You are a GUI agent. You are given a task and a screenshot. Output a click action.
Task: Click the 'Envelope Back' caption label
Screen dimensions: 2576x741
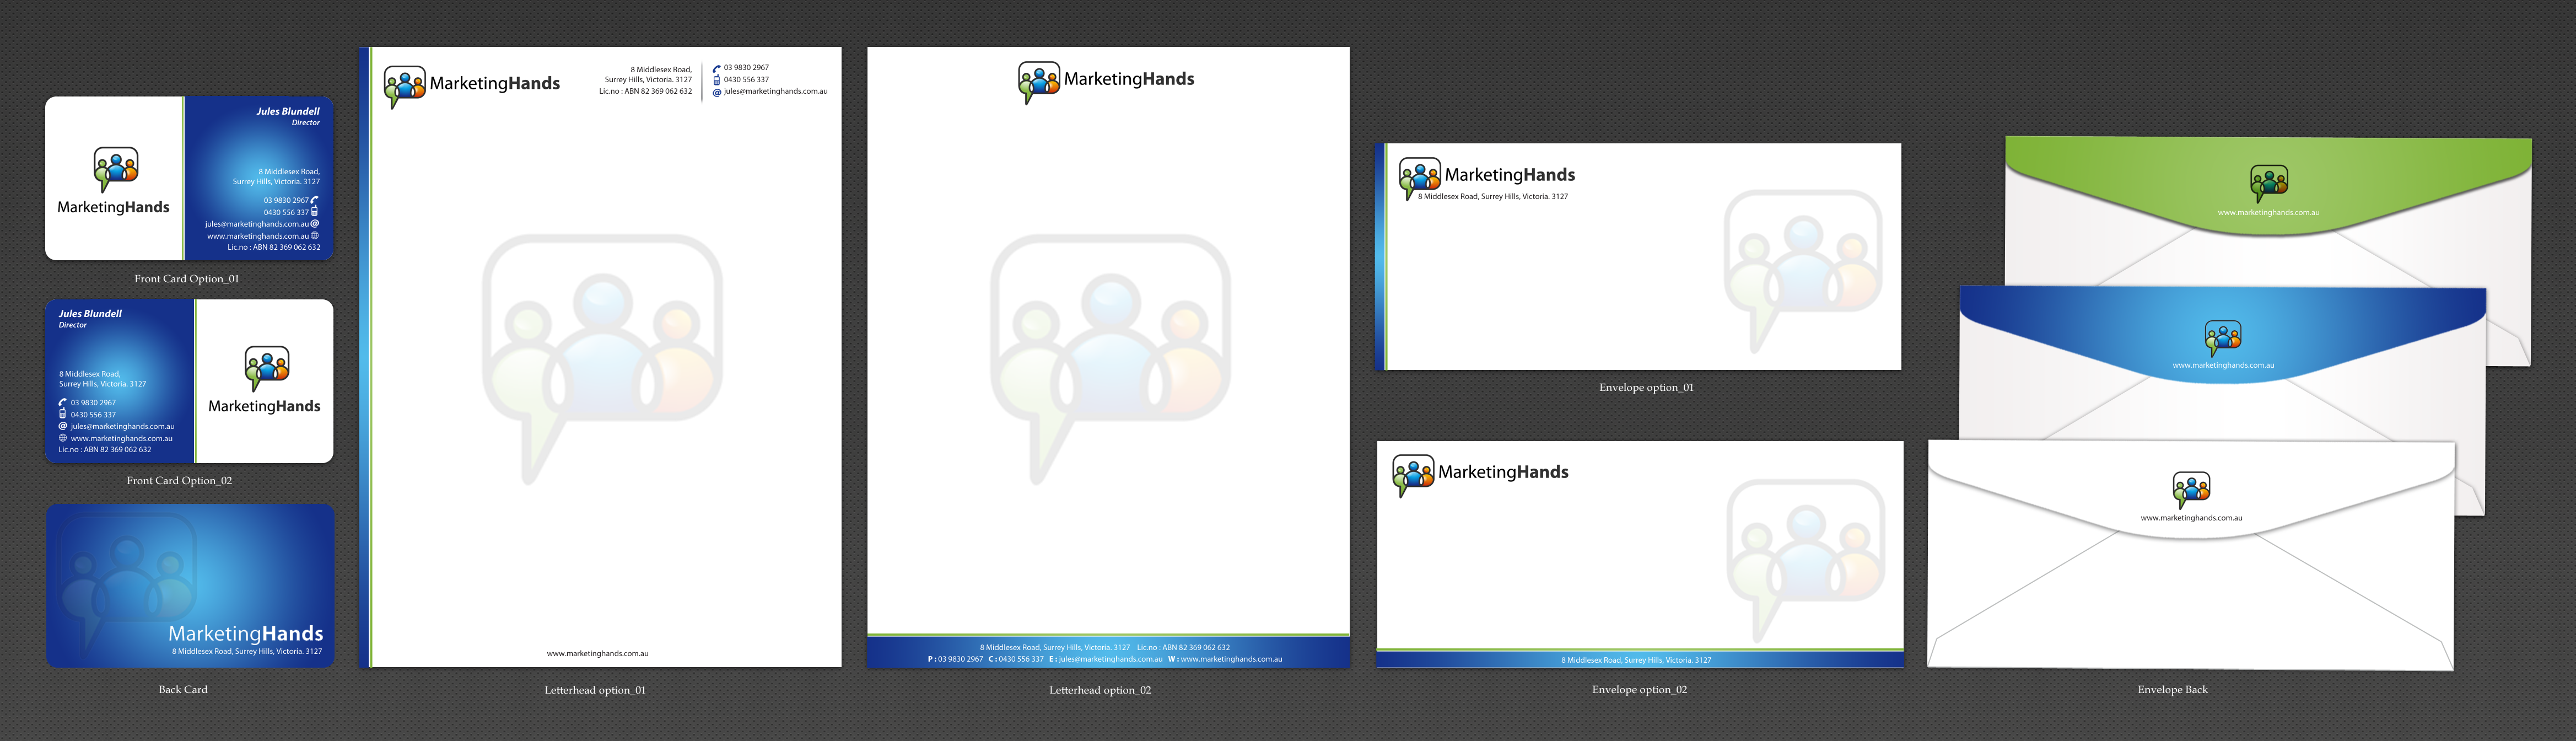(x=2172, y=689)
